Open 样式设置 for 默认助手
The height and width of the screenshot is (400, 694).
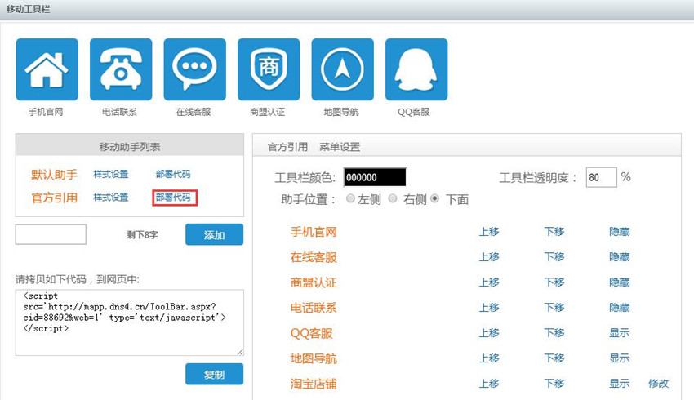(111, 175)
